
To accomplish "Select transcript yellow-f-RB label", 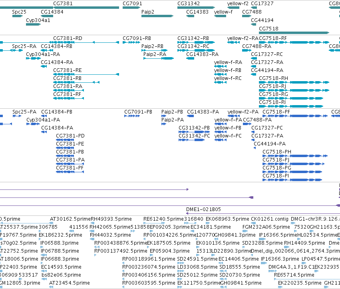I will click(228, 70).
